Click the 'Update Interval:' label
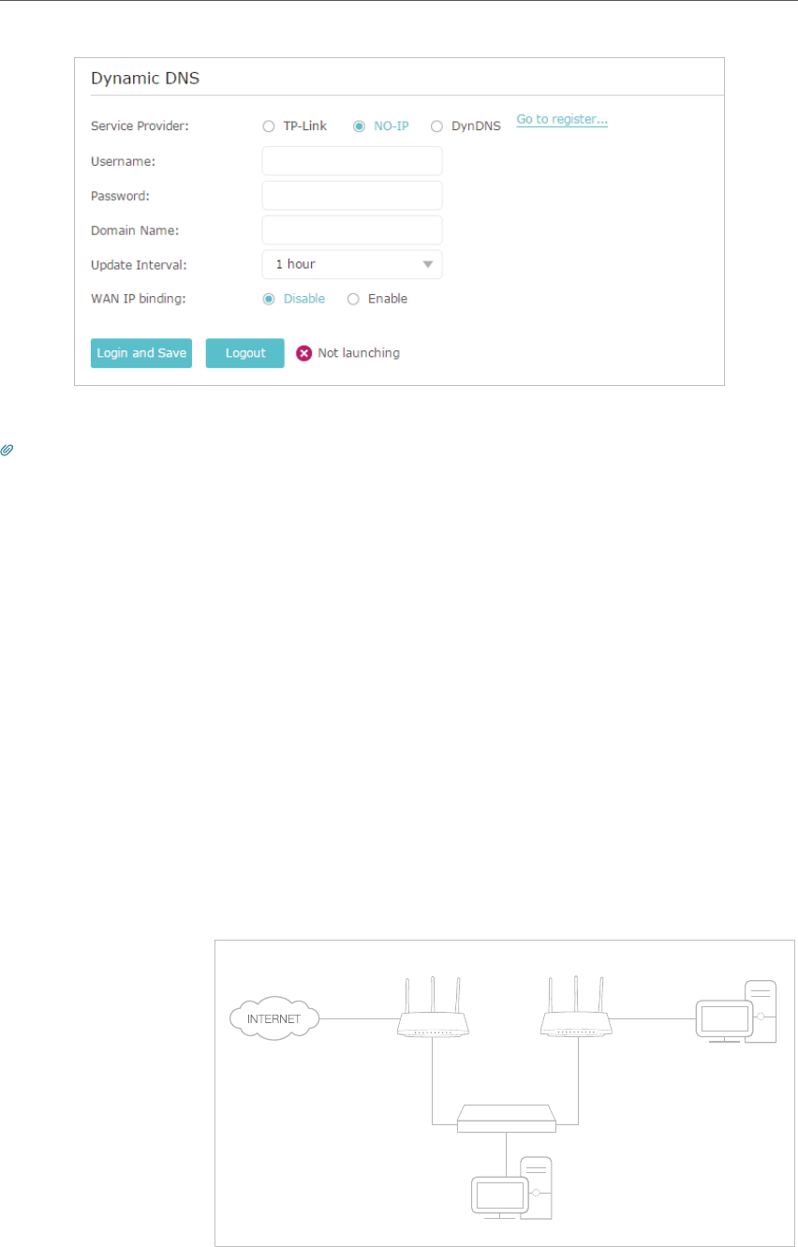 (139, 265)
